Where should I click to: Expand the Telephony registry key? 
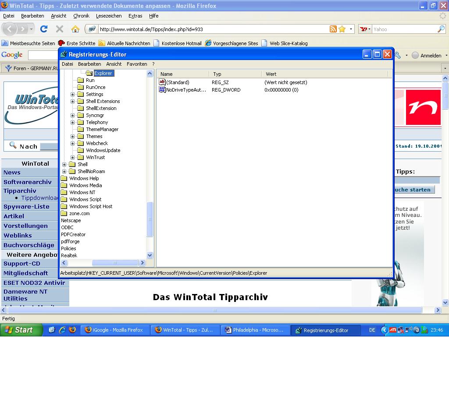pos(73,122)
